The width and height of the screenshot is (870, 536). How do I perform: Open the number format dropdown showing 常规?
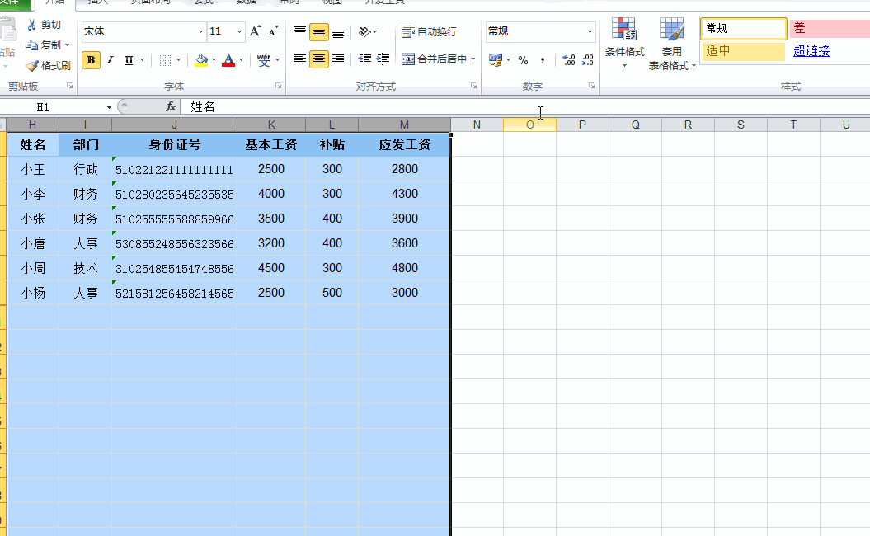pos(590,32)
